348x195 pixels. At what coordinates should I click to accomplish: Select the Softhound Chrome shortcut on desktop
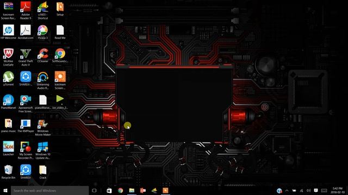coord(60,55)
